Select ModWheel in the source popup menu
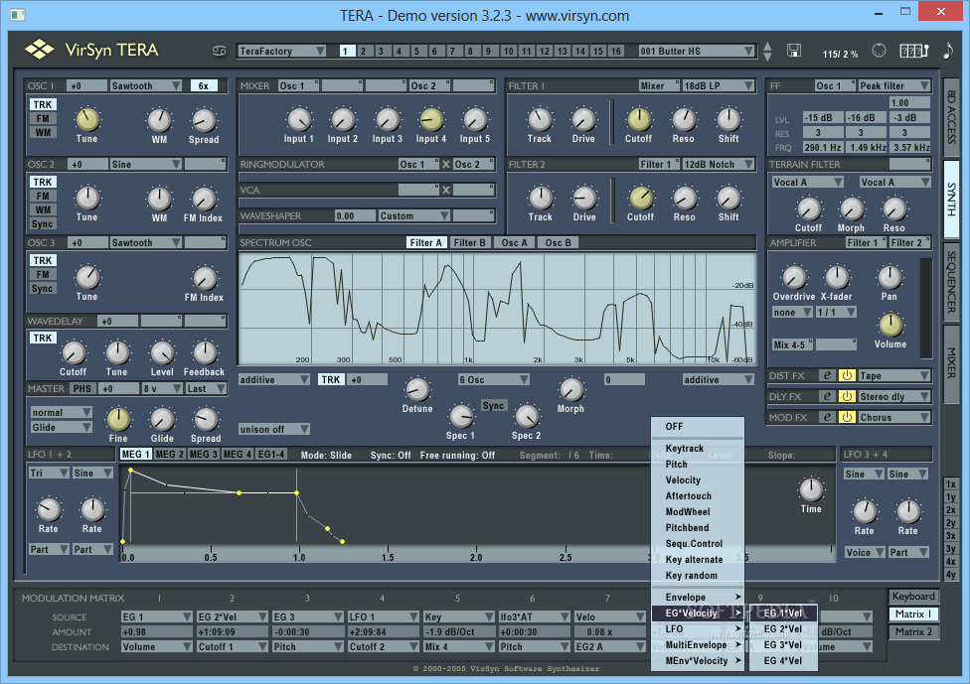Image resolution: width=970 pixels, height=684 pixels. (688, 511)
